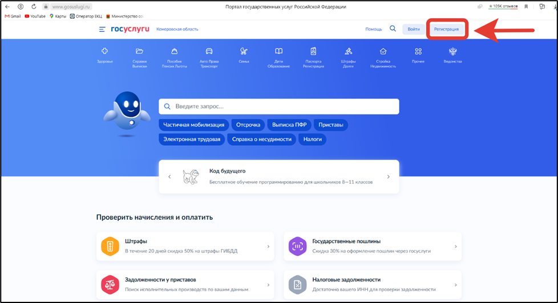Click the orange Штрафы traffic light icon

(x=110, y=246)
